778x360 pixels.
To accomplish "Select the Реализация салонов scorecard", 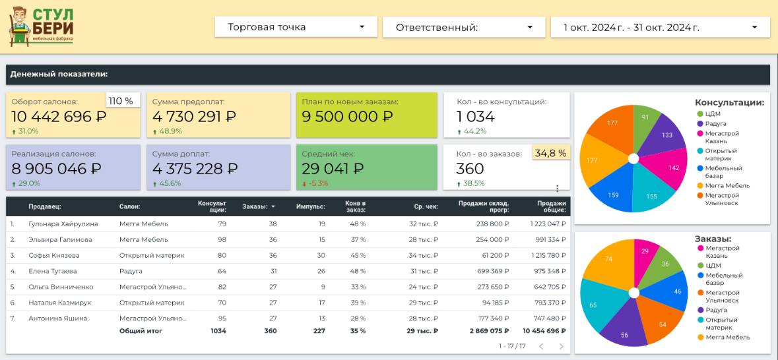I will [x=73, y=167].
